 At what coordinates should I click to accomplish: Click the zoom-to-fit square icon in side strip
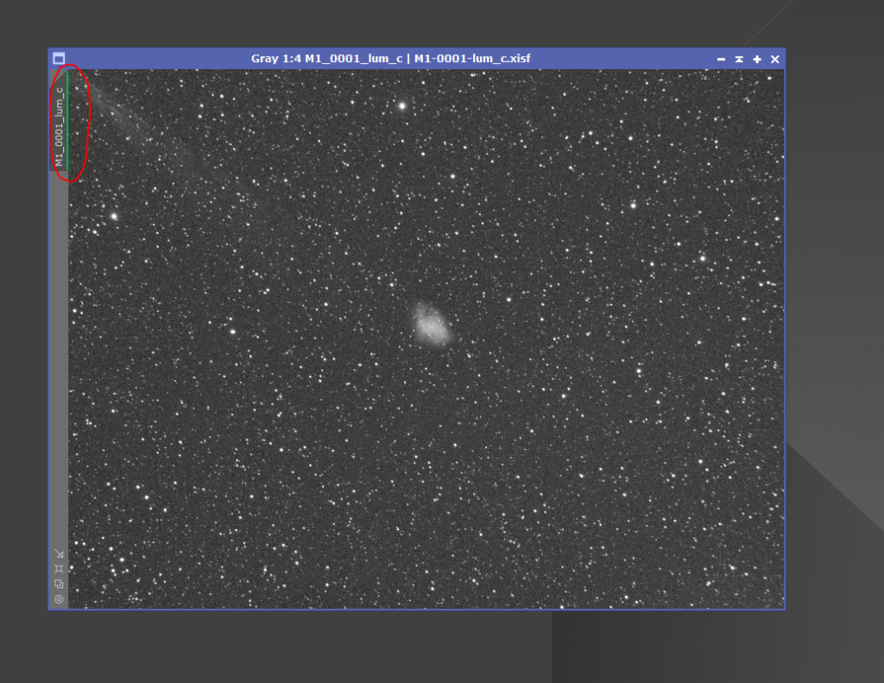(x=59, y=568)
